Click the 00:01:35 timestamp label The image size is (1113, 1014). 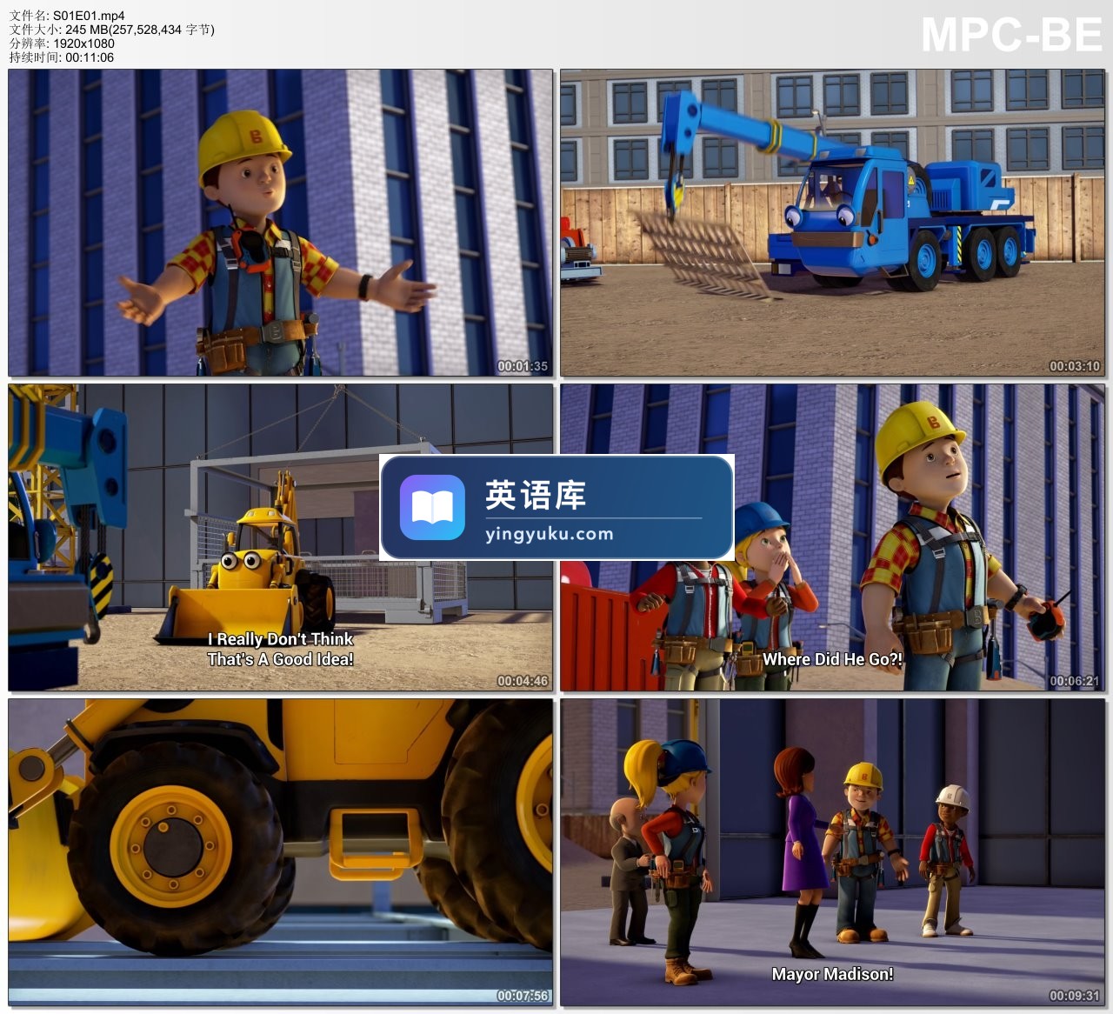523,366
